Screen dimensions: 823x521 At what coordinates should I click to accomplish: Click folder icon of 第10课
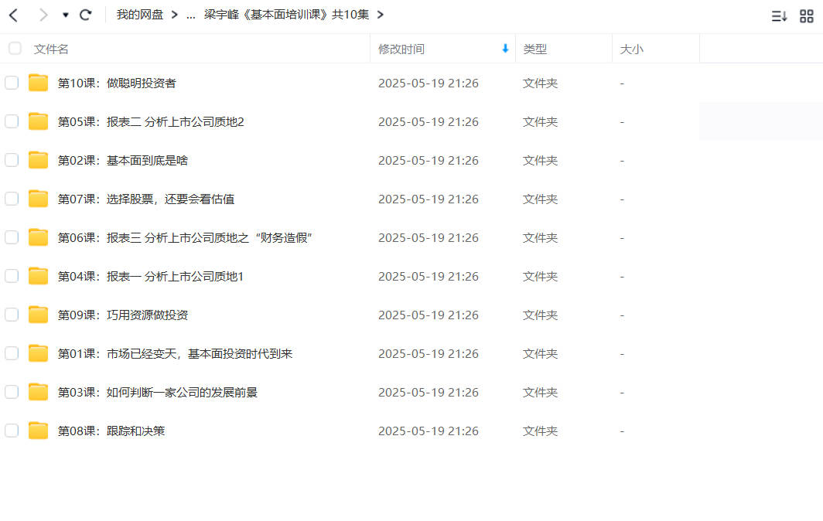[39, 83]
